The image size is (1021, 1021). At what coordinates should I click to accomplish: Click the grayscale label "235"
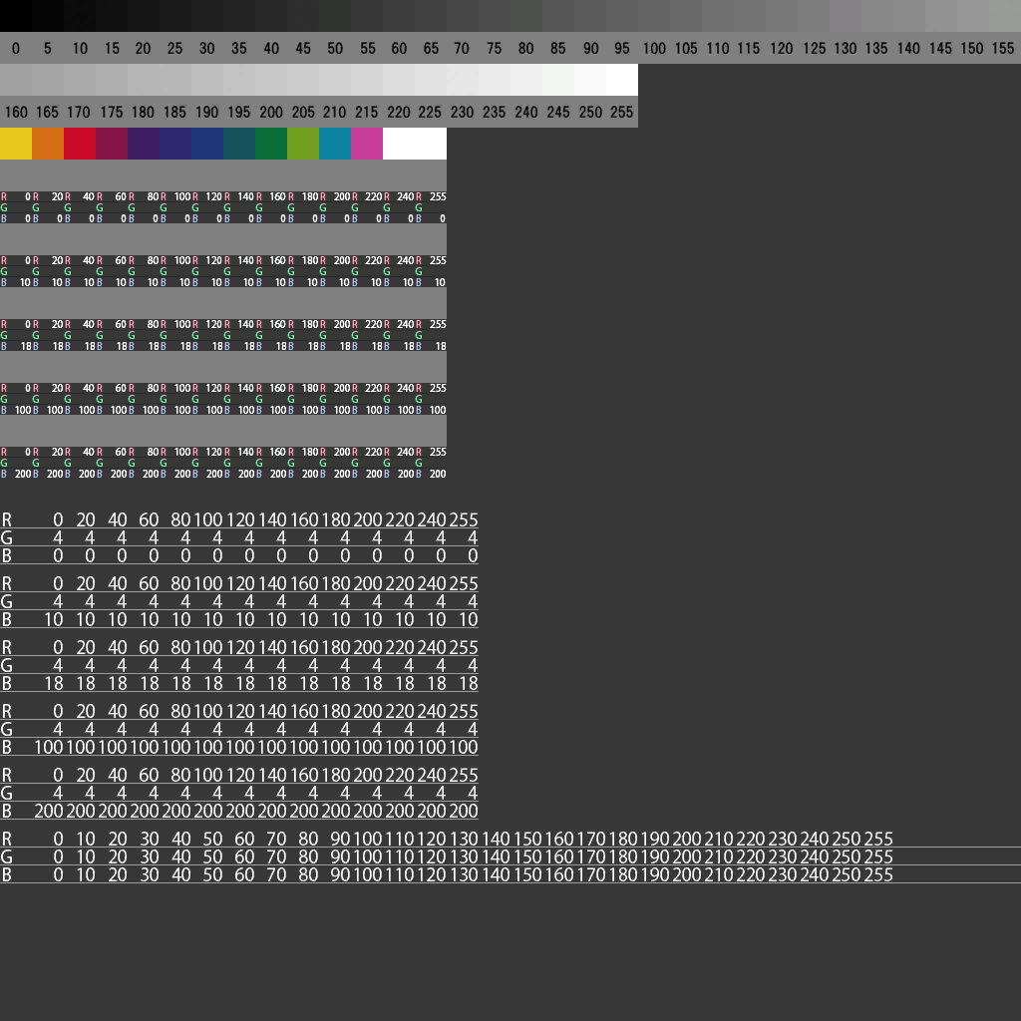pos(495,112)
